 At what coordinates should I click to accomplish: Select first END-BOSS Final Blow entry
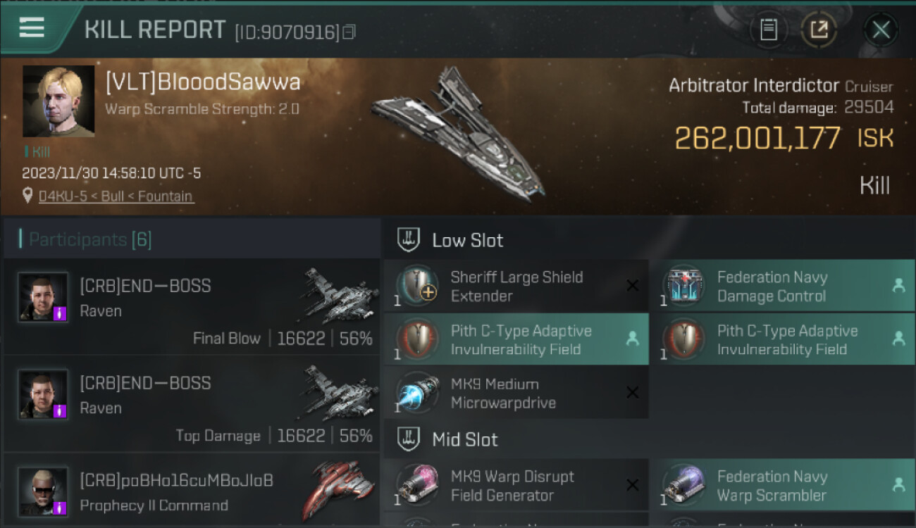pyautogui.click(x=192, y=306)
